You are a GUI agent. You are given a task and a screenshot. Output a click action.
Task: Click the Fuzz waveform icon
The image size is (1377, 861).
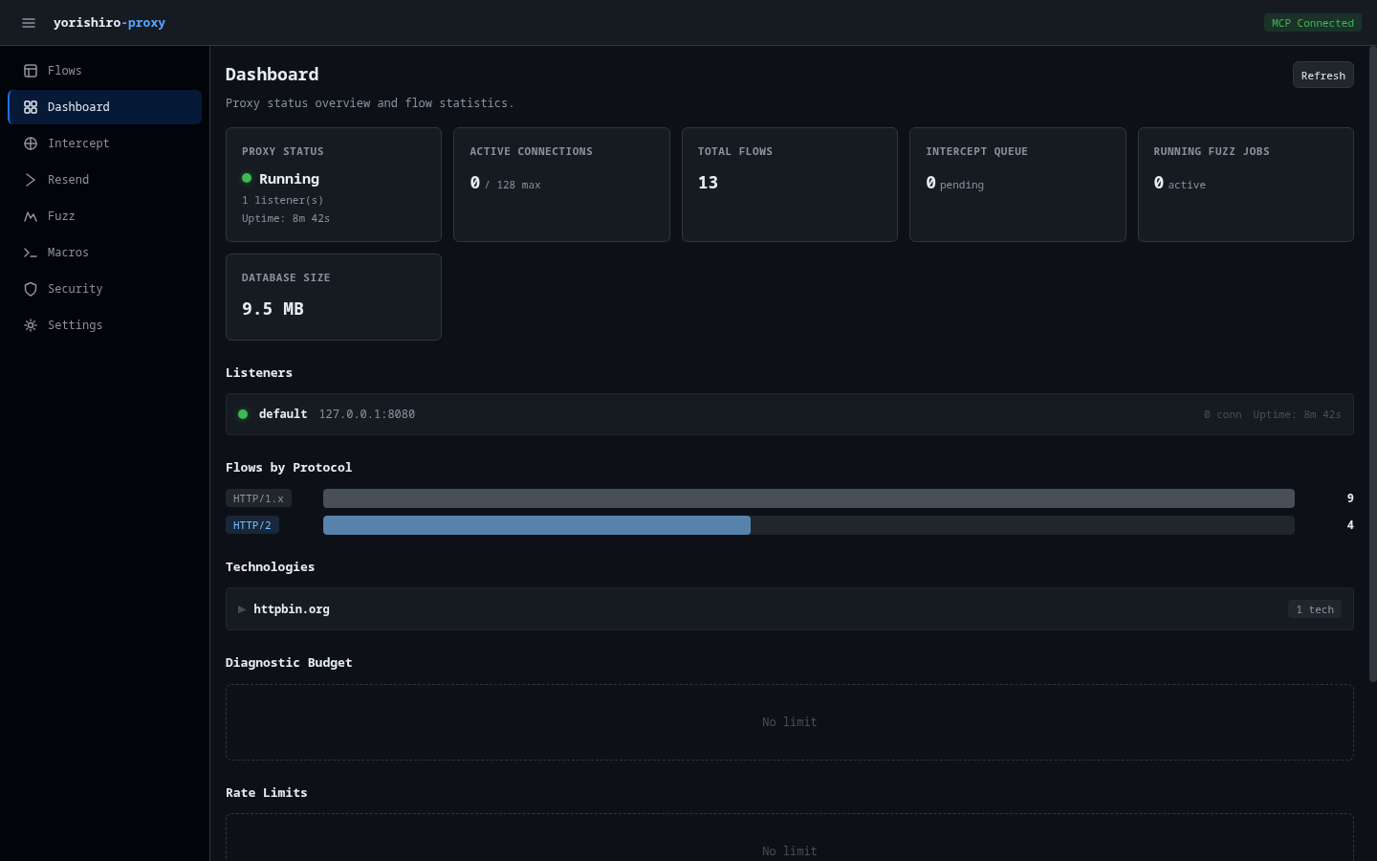click(31, 216)
